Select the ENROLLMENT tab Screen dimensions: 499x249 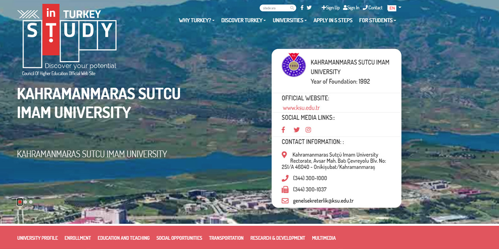pos(78,238)
